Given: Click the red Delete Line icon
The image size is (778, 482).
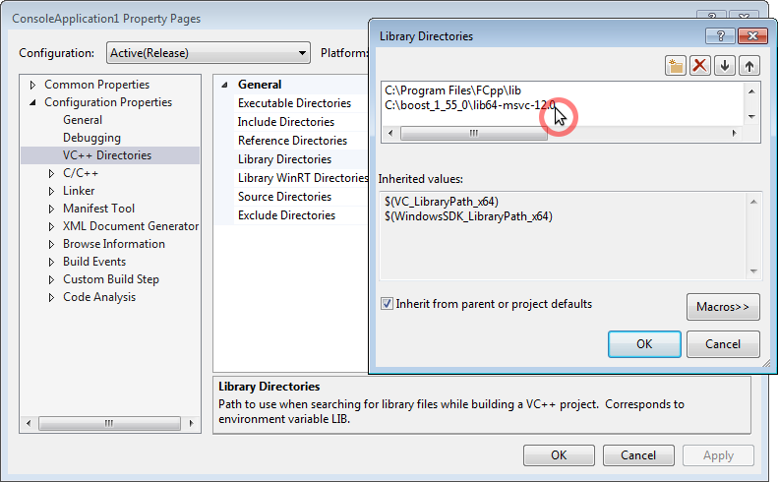Looking at the screenshot, I should coord(700,66).
